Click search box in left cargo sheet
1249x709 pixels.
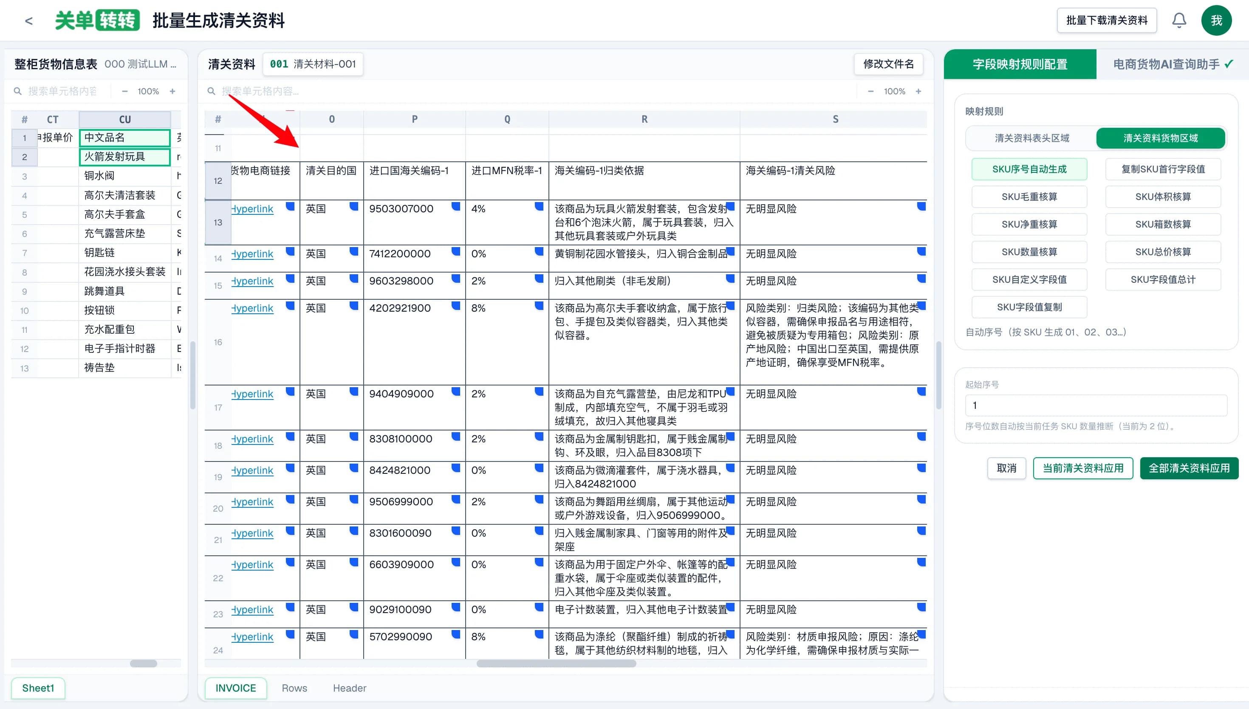point(62,91)
